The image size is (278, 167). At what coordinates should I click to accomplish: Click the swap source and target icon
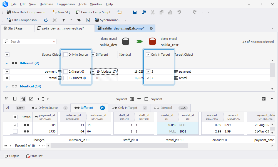[79, 20]
